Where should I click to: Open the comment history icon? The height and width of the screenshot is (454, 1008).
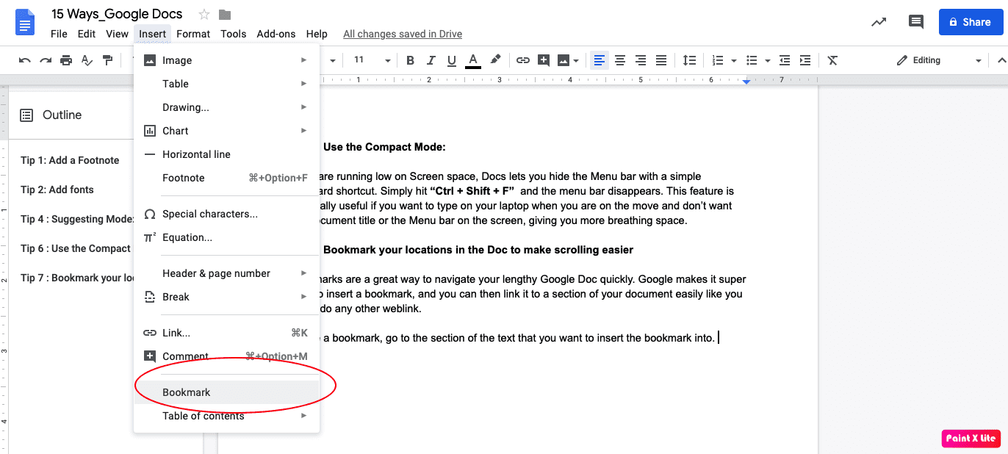pos(915,22)
